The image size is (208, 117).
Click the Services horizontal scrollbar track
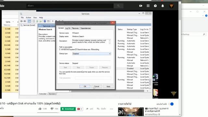[108, 91]
